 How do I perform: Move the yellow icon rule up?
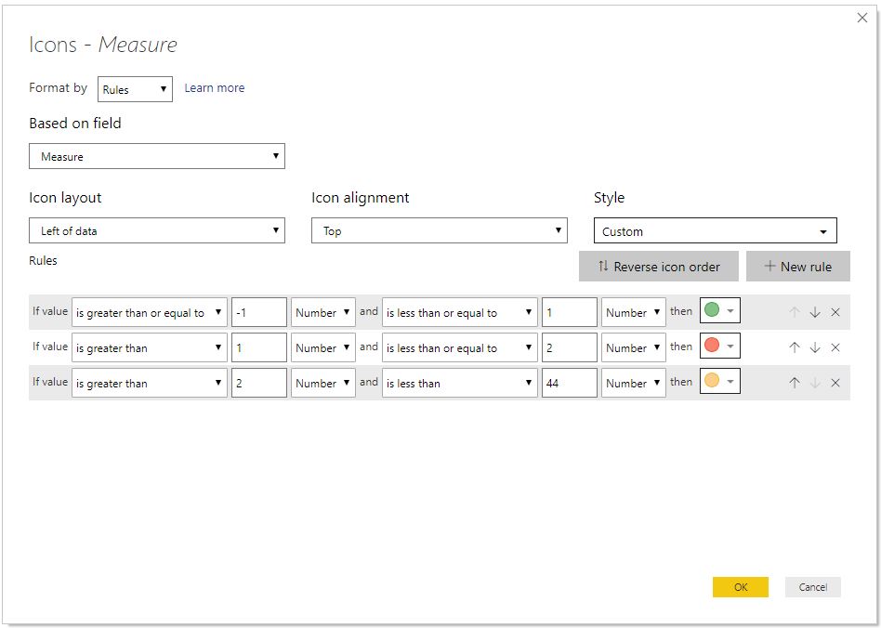click(794, 383)
